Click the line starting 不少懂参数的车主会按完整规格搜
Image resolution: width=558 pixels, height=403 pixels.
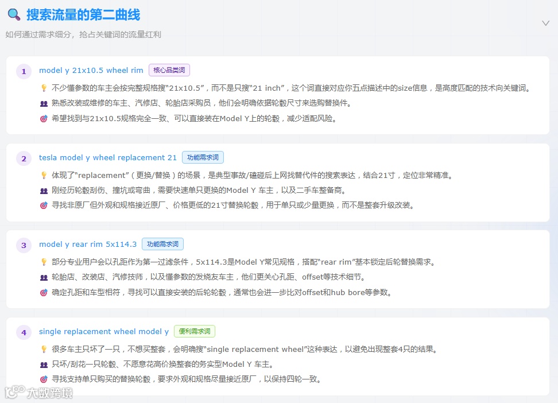click(292, 88)
